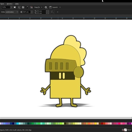Click the Zoom to fit icon

pos(15,7)
